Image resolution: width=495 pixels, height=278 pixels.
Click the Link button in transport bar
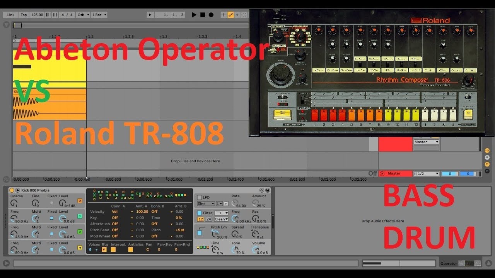coord(11,15)
